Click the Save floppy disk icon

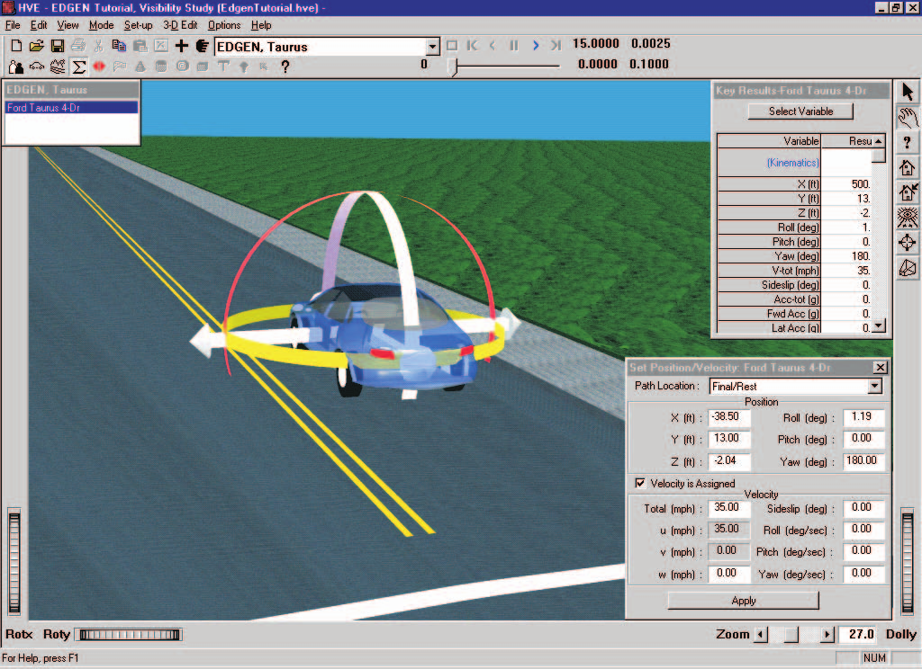[57, 46]
